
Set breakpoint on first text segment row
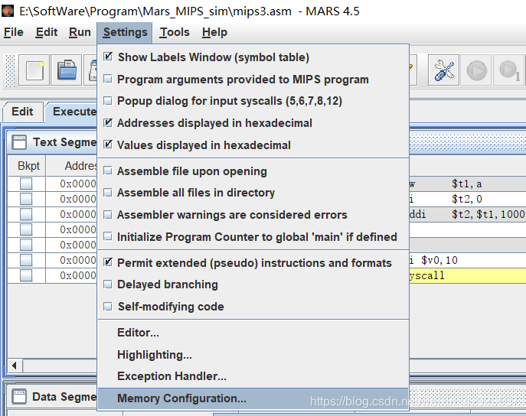(x=26, y=184)
